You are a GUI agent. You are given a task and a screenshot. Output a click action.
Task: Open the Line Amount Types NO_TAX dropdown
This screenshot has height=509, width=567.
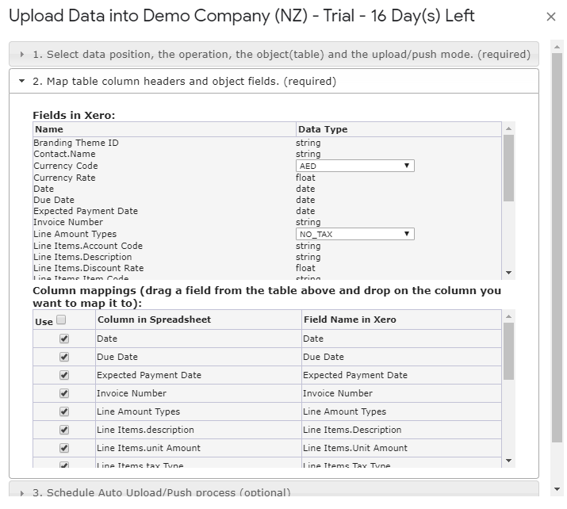[354, 234]
